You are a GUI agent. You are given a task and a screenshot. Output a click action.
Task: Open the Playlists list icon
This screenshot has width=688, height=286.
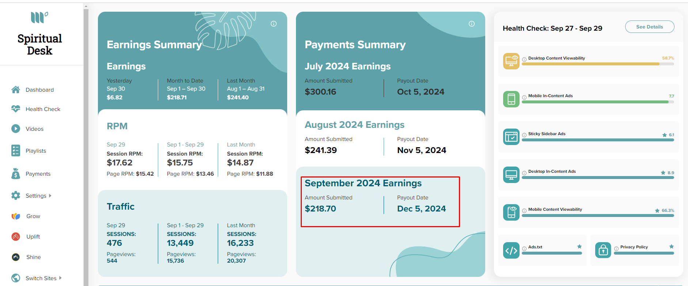(16, 150)
